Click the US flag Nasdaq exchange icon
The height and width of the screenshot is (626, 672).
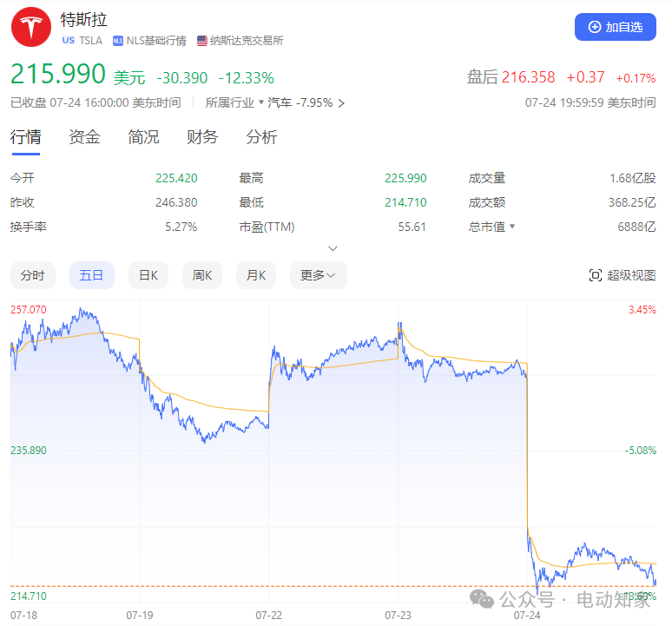pos(201,41)
